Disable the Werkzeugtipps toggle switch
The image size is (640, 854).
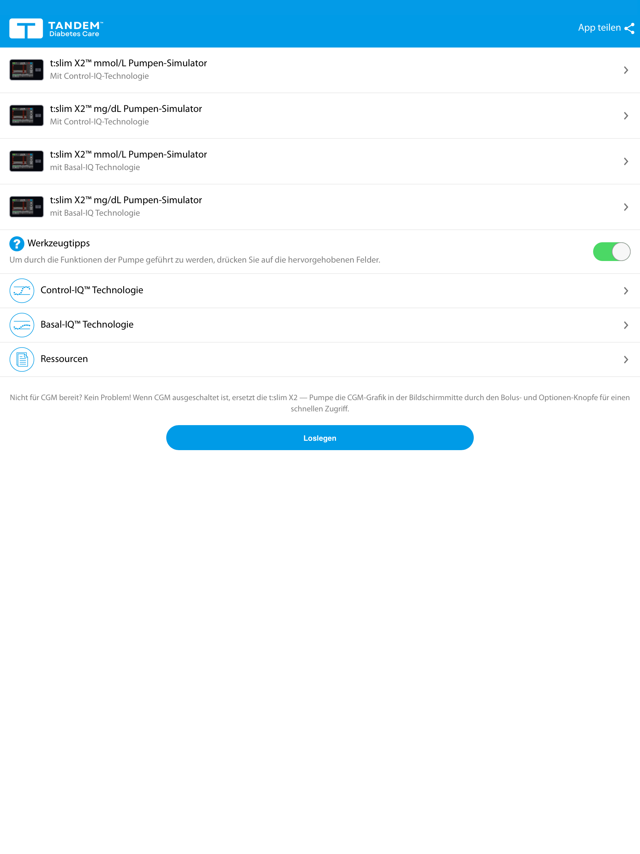point(612,252)
